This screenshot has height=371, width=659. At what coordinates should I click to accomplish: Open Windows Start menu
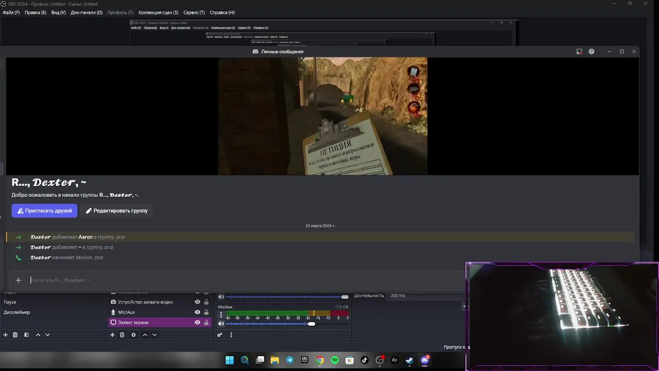click(230, 361)
